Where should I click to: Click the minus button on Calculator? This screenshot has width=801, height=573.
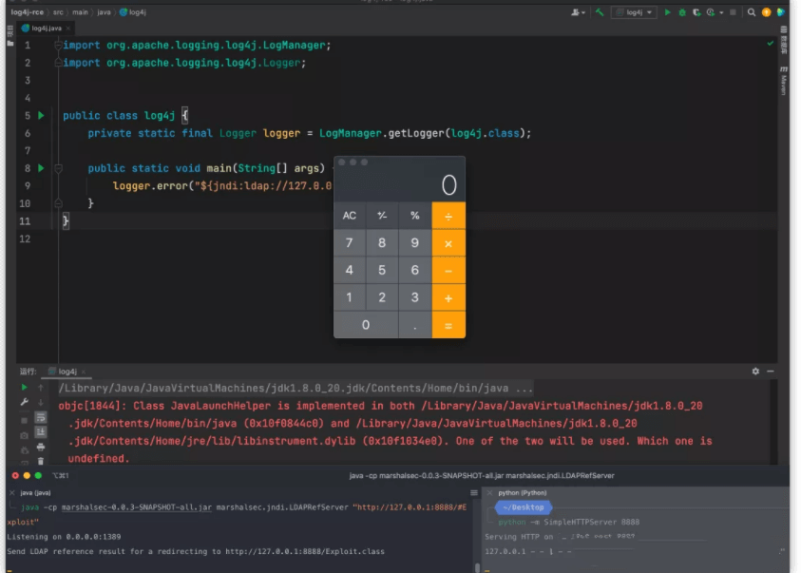pyautogui.click(x=448, y=271)
